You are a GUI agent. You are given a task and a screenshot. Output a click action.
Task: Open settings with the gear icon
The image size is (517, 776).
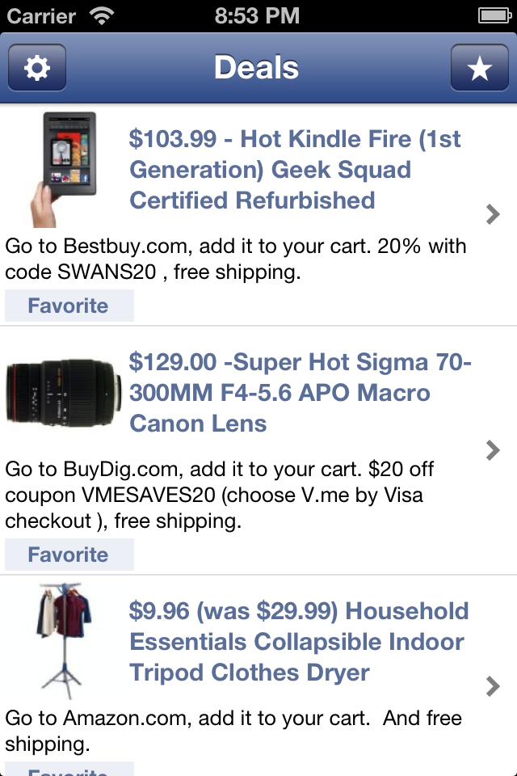(37, 68)
